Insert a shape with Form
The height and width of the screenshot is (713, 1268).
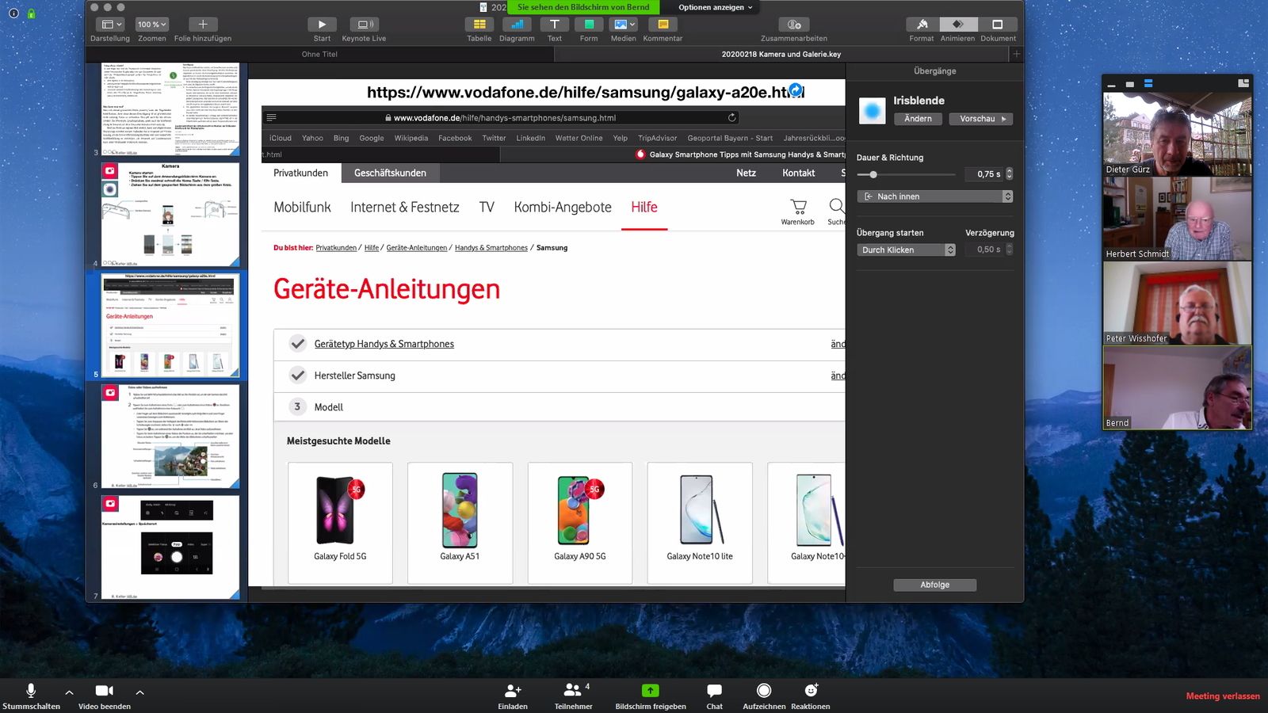point(589,25)
